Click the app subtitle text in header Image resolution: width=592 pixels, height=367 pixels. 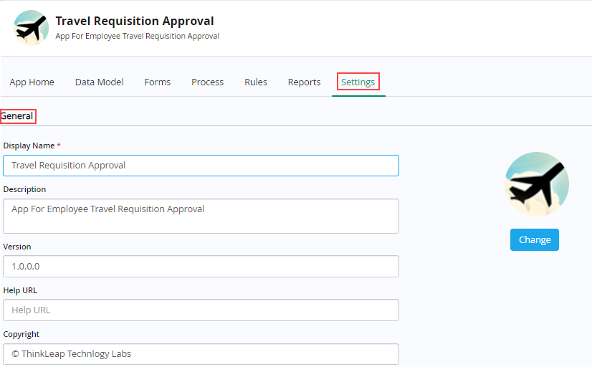[137, 36]
